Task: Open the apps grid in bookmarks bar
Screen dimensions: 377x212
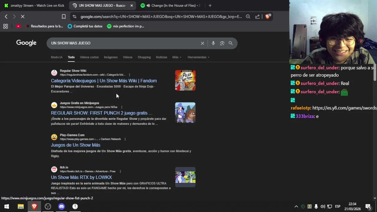Action: pyautogui.click(x=6, y=26)
